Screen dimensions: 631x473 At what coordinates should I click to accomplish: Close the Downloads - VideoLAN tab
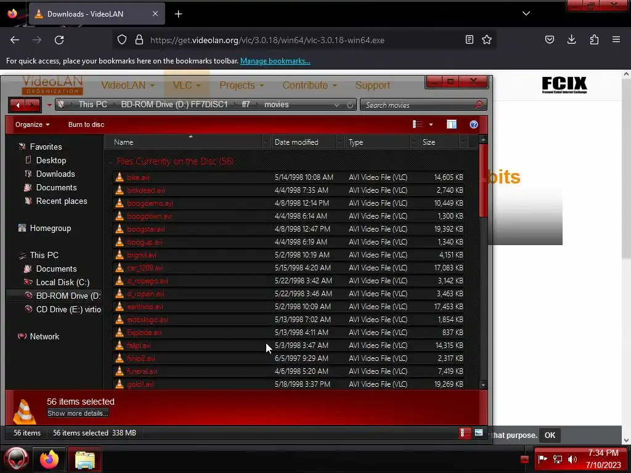pos(155,14)
